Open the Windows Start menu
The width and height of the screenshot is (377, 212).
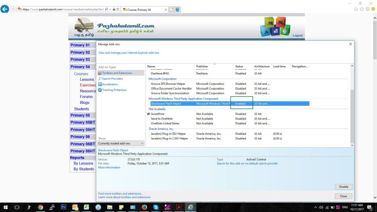pyautogui.click(x=6, y=207)
